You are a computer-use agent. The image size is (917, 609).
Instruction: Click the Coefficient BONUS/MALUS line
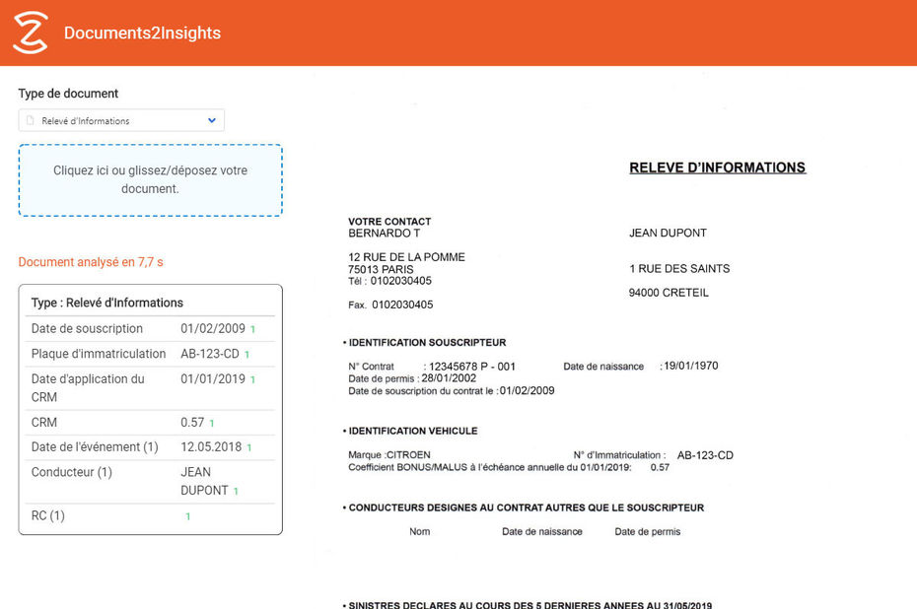[509, 467]
